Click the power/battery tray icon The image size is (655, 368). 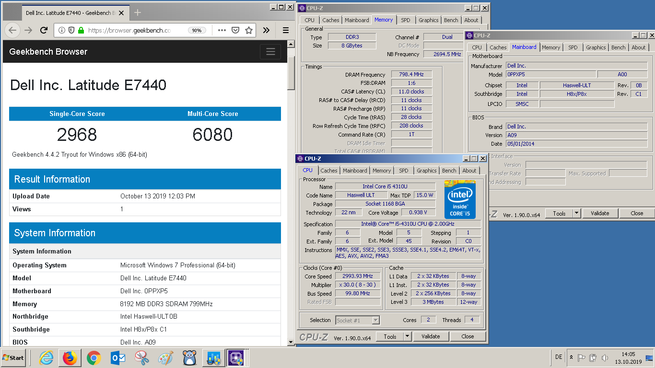pos(593,357)
